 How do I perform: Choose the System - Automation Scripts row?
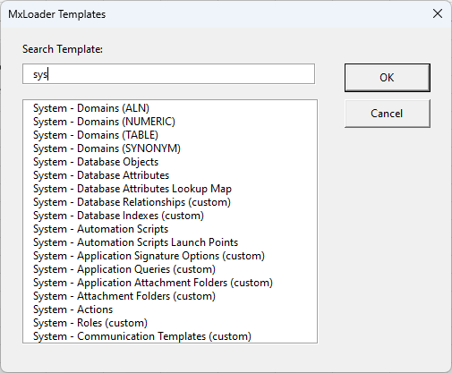[x=170, y=229]
